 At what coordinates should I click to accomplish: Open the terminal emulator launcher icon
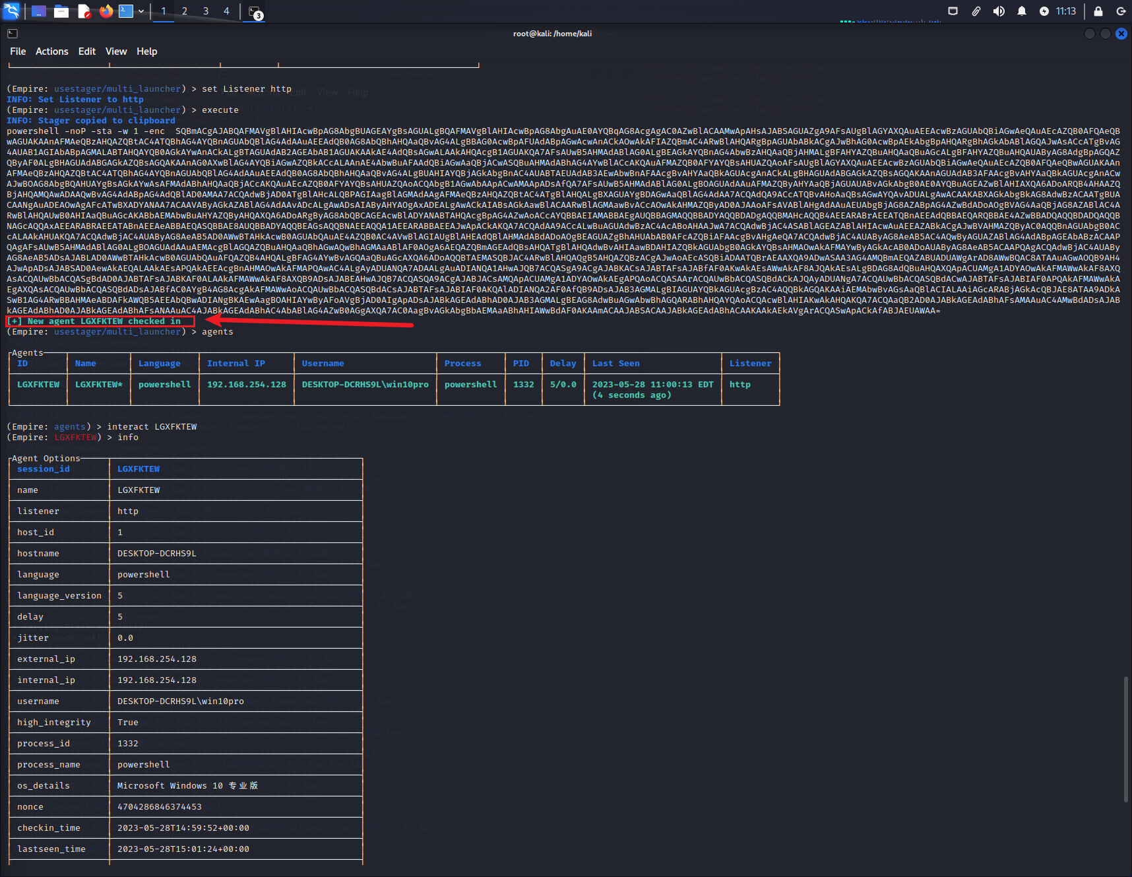[x=126, y=11]
